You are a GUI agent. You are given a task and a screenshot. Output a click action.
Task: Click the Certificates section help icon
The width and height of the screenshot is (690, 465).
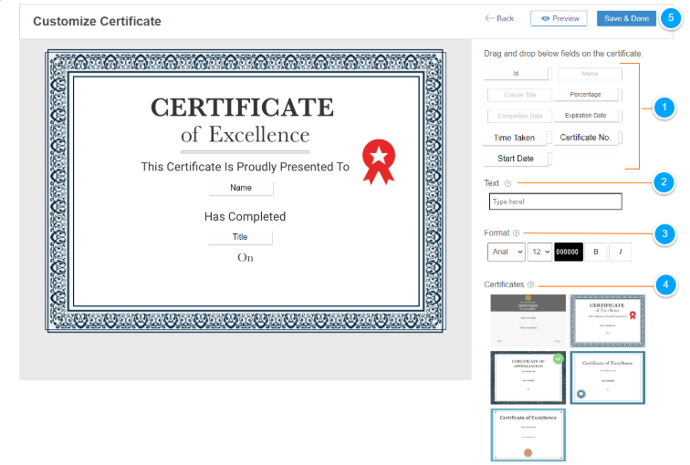coord(530,284)
